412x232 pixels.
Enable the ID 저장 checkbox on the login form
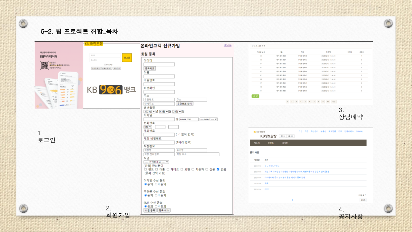[x=105, y=65]
